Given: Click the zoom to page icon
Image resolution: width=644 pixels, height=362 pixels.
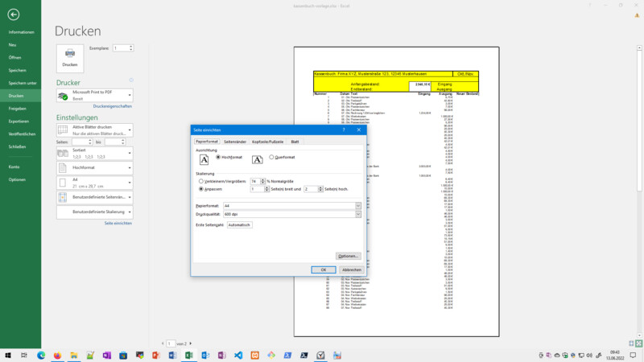Looking at the screenshot, I should pos(638,343).
